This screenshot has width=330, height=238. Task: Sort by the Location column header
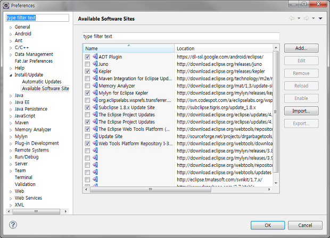[x=224, y=48]
